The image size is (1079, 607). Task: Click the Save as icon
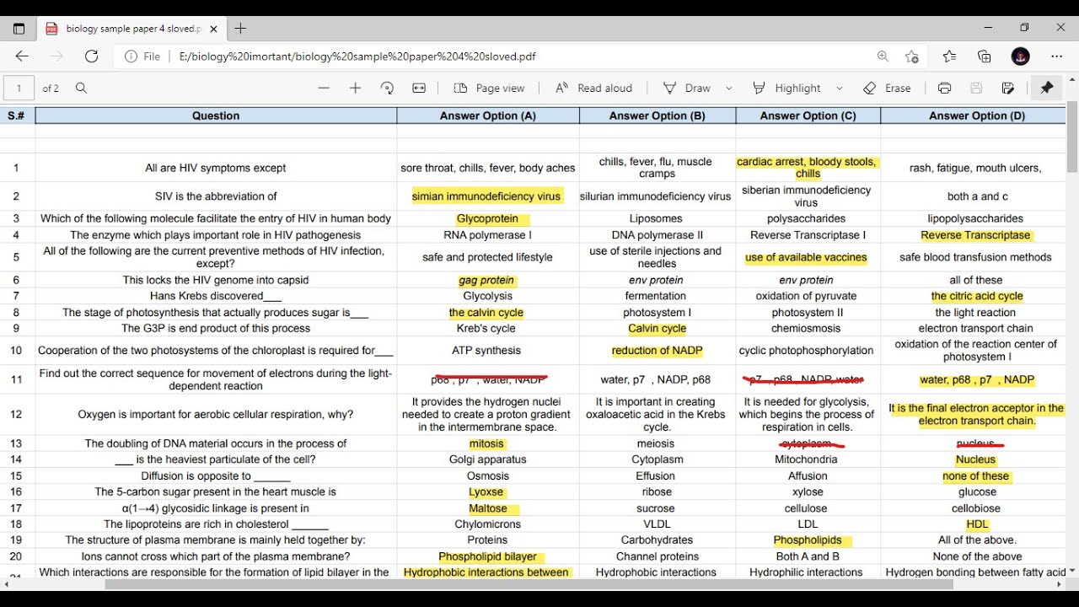coord(1008,88)
